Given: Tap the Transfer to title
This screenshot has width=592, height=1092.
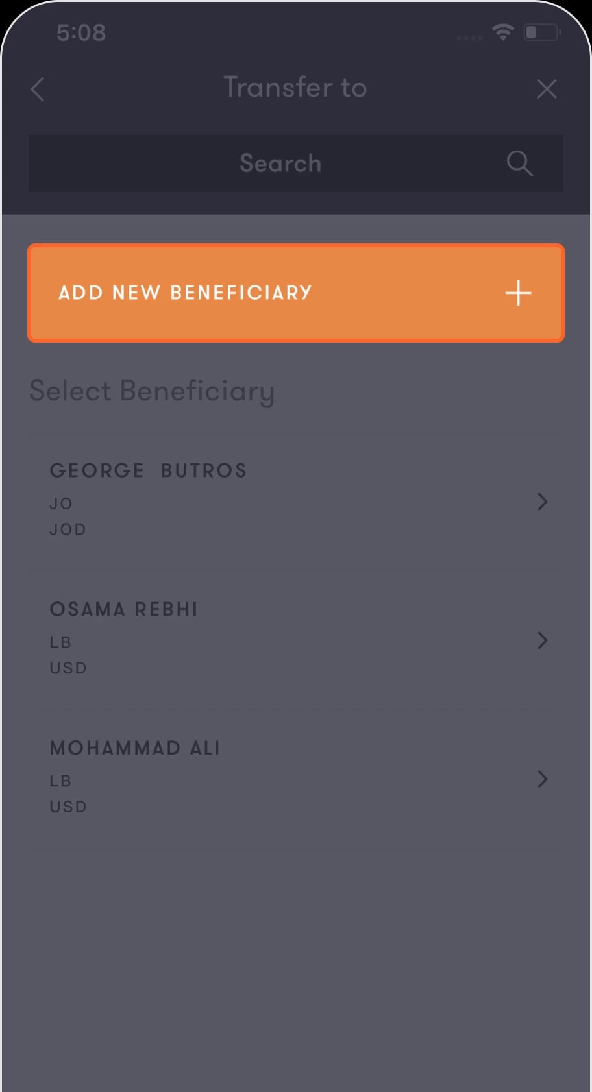Looking at the screenshot, I should pyautogui.click(x=295, y=87).
